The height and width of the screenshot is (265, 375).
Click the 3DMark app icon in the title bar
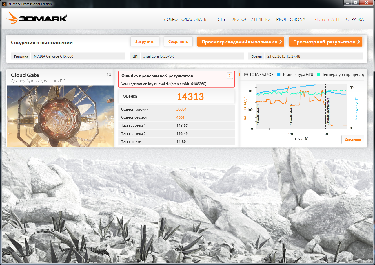click(x=4, y=4)
